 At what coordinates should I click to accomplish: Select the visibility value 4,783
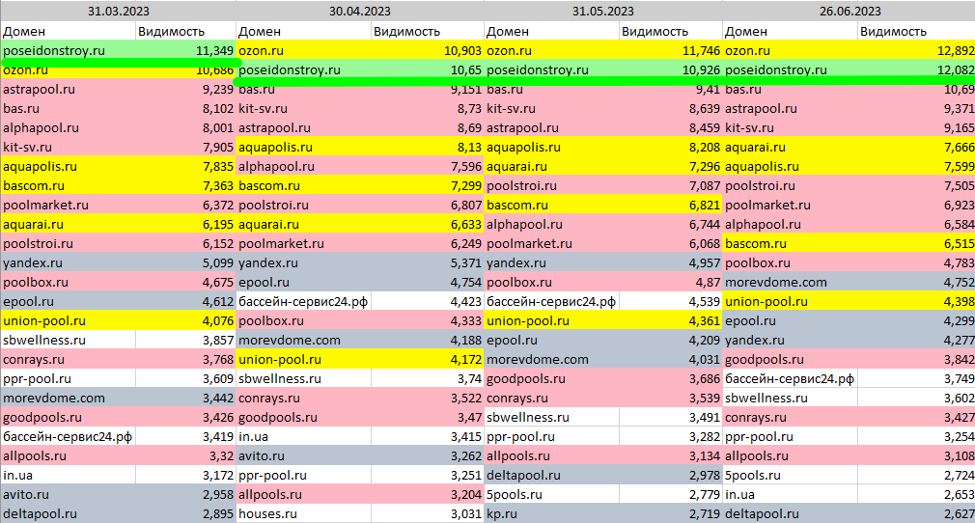[x=916, y=262]
